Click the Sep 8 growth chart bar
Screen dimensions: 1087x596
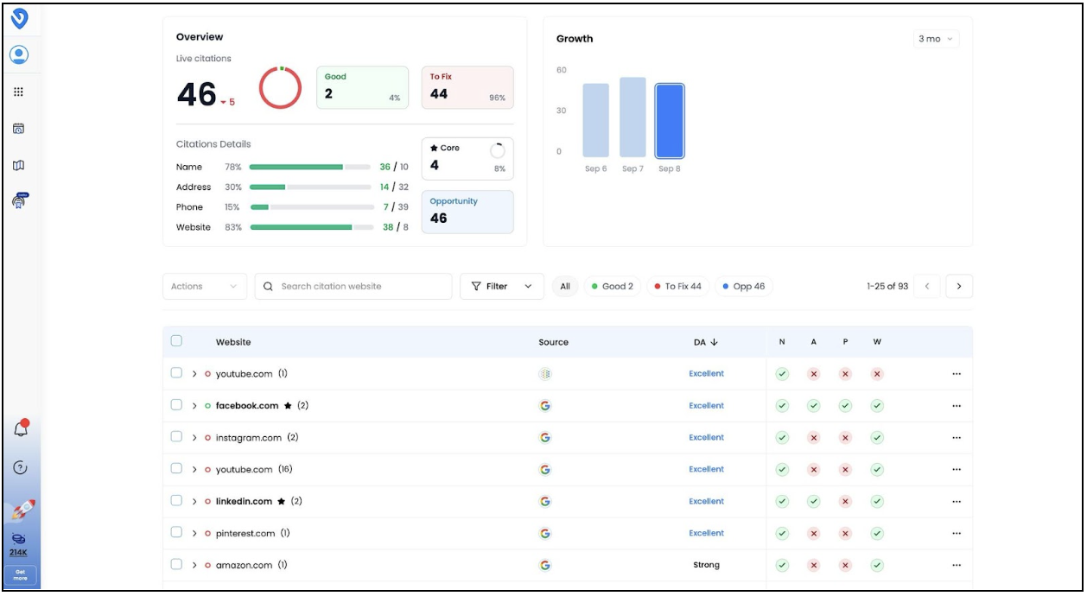[669, 121]
